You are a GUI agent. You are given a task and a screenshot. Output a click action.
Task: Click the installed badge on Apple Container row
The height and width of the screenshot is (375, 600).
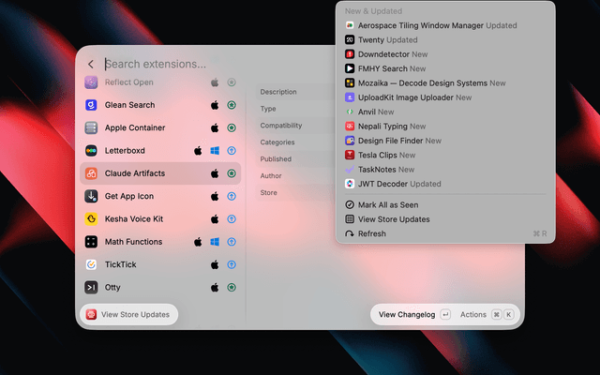pos(232,127)
